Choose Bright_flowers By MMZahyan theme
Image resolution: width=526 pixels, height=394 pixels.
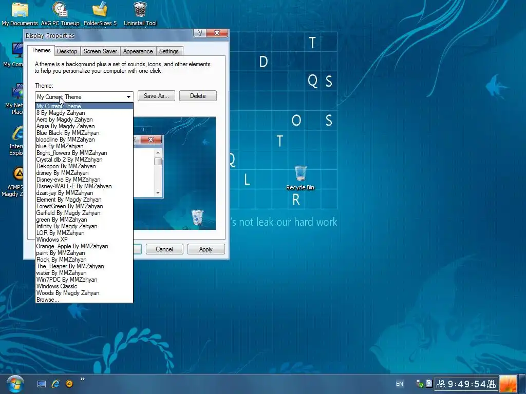point(84,153)
